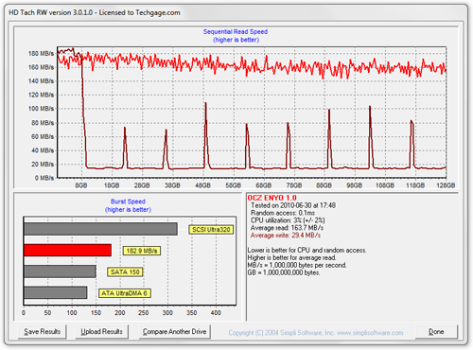Click the 'GB = 1,000,000,000 bytes' note
The height and width of the screenshot is (350, 473).
(284, 272)
